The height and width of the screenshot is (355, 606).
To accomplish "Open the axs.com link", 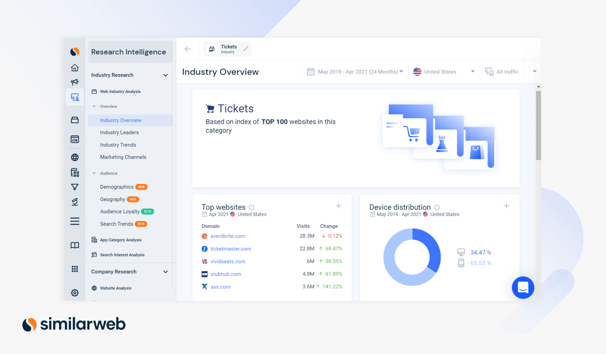I will pos(221,287).
